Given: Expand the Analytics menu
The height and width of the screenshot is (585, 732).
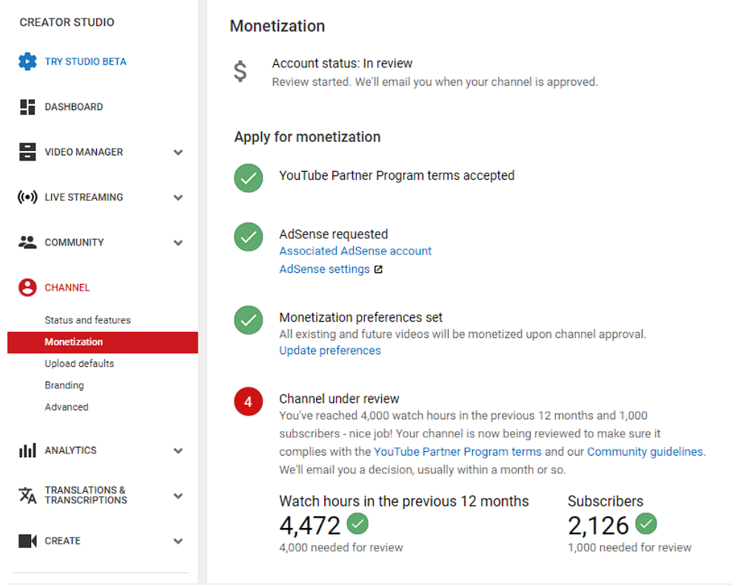Looking at the screenshot, I should (178, 450).
